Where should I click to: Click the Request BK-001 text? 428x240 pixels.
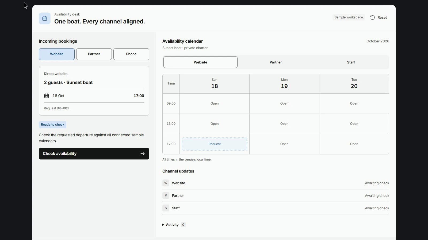coord(56,108)
